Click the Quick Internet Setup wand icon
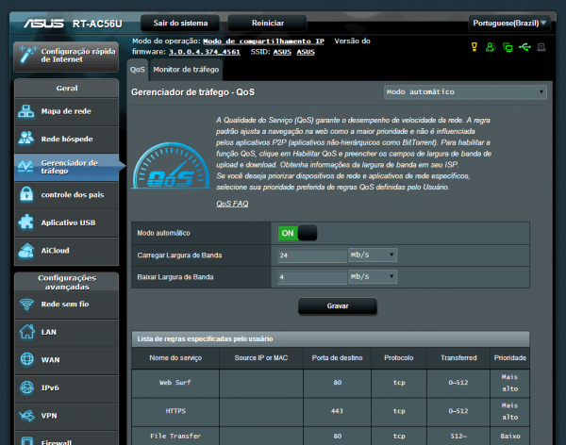Image resolution: width=566 pixels, height=445 pixels. tap(27, 55)
